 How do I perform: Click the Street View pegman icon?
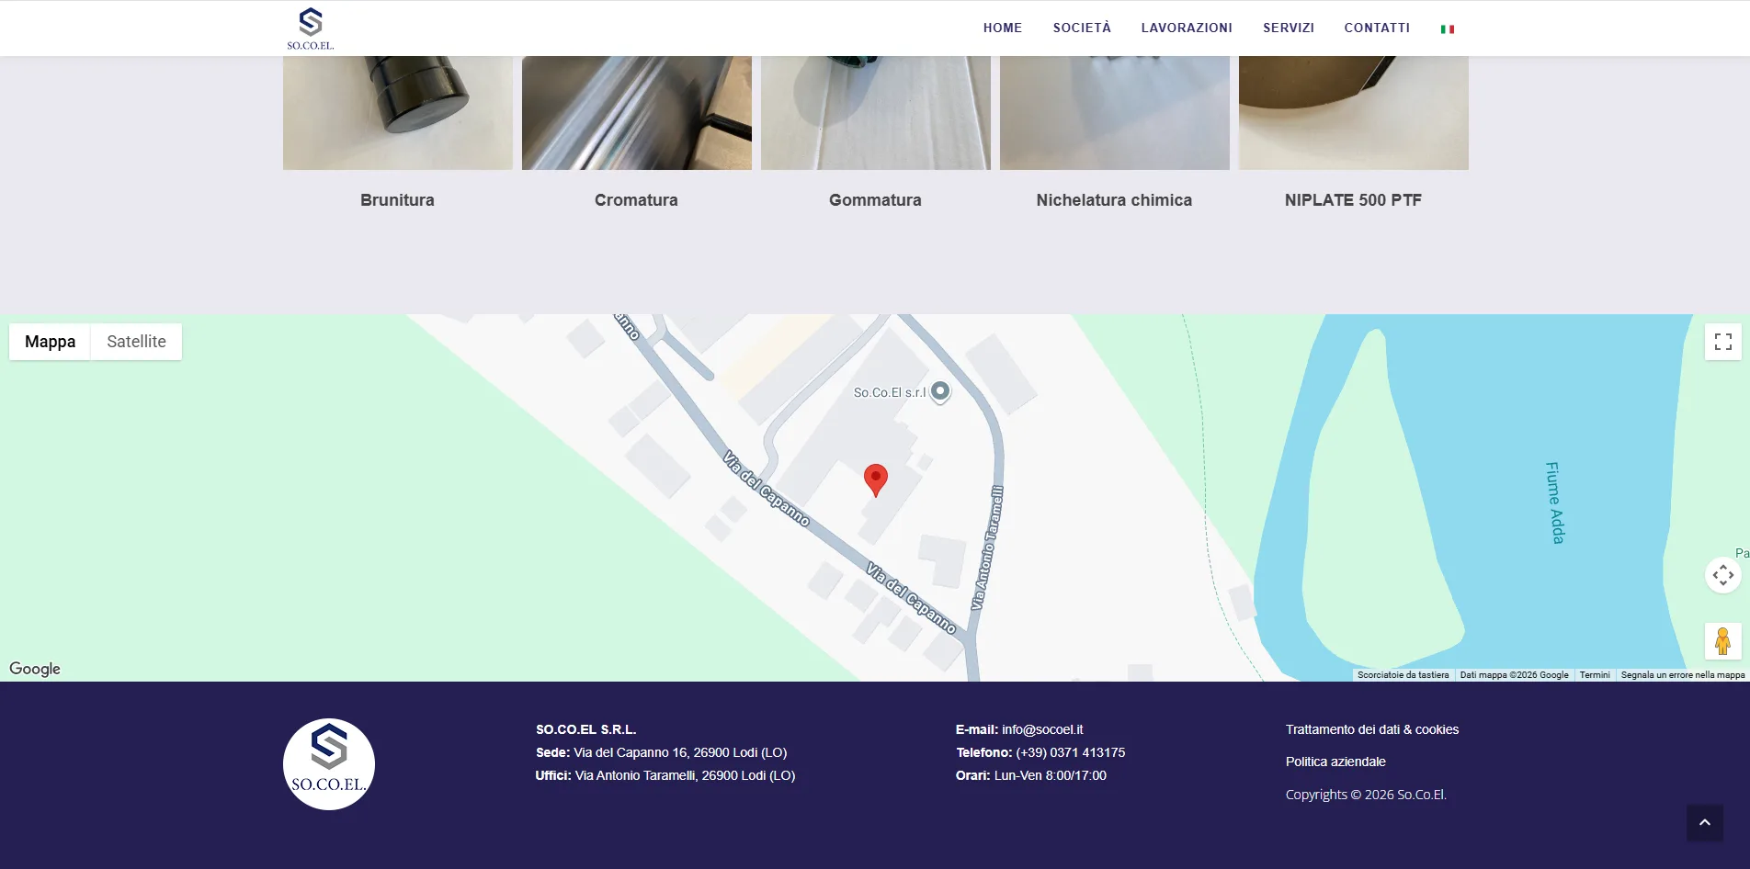point(1723,641)
